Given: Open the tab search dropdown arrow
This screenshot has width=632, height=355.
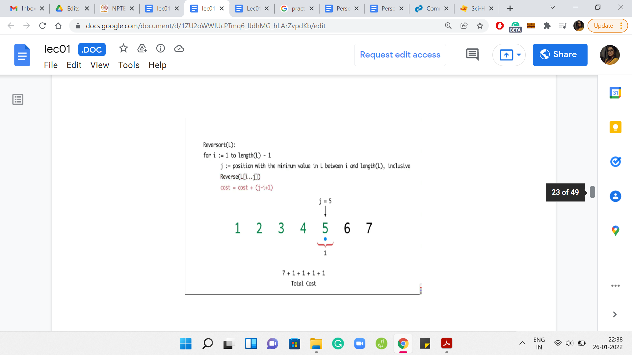Looking at the screenshot, I should click(553, 8).
